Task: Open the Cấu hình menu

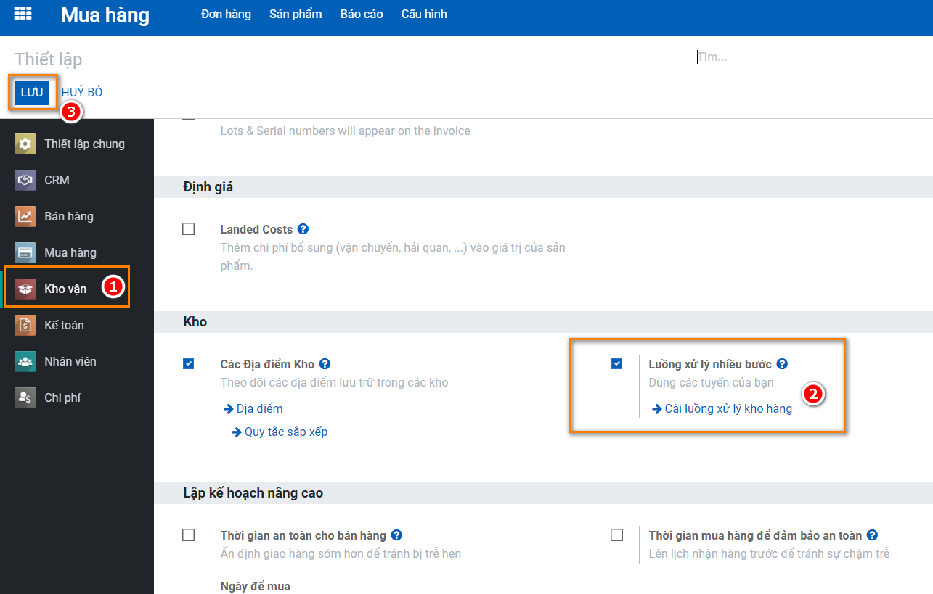Action: click(x=424, y=14)
